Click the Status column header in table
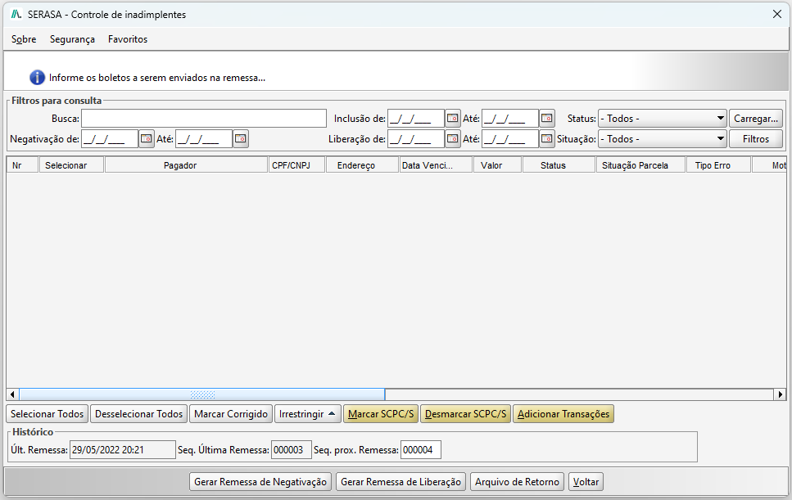The width and height of the screenshot is (792, 500). (559, 165)
